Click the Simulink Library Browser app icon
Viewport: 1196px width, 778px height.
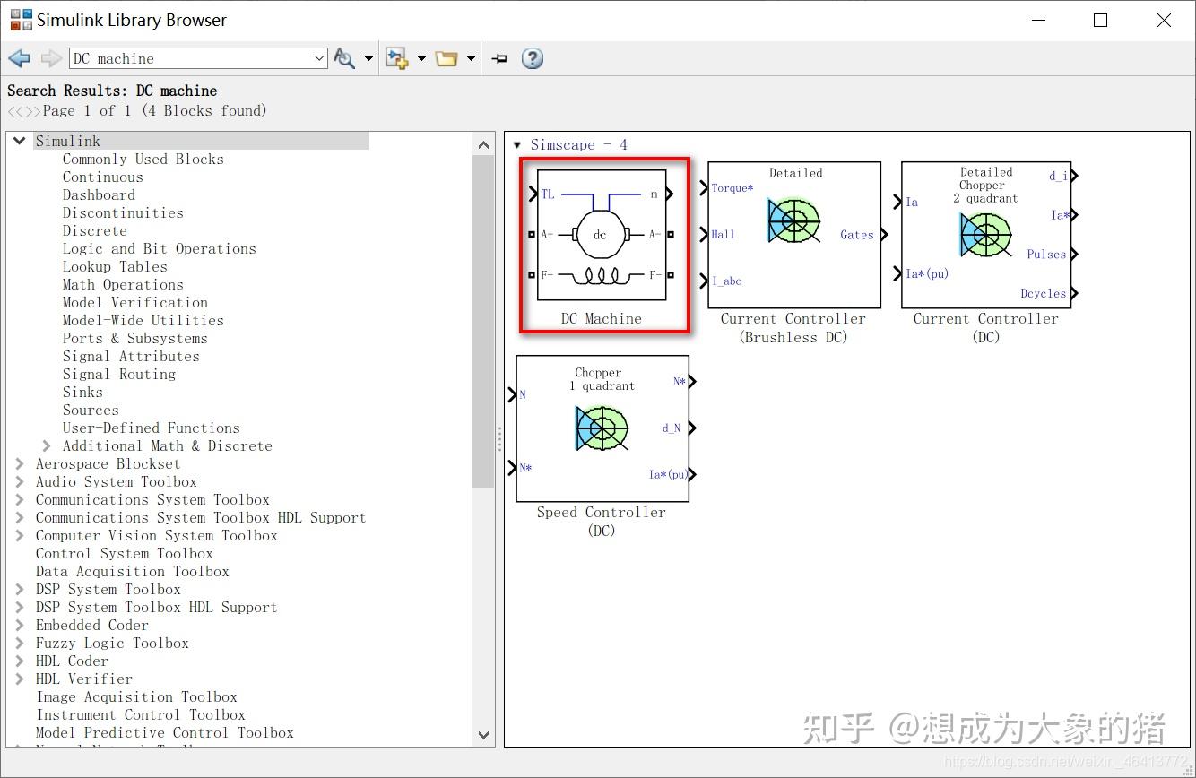20,20
